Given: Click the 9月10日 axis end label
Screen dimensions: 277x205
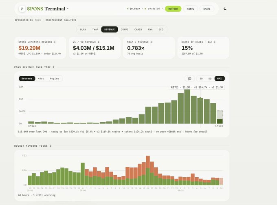Looking at the screenshot, I should click(x=219, y=126).
